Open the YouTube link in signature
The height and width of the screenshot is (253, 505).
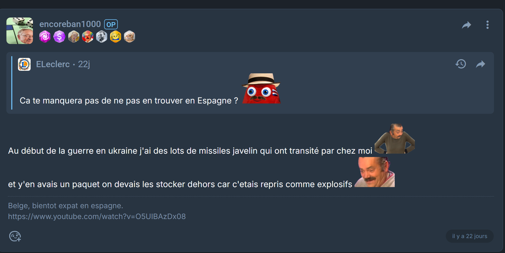[97, 217]
